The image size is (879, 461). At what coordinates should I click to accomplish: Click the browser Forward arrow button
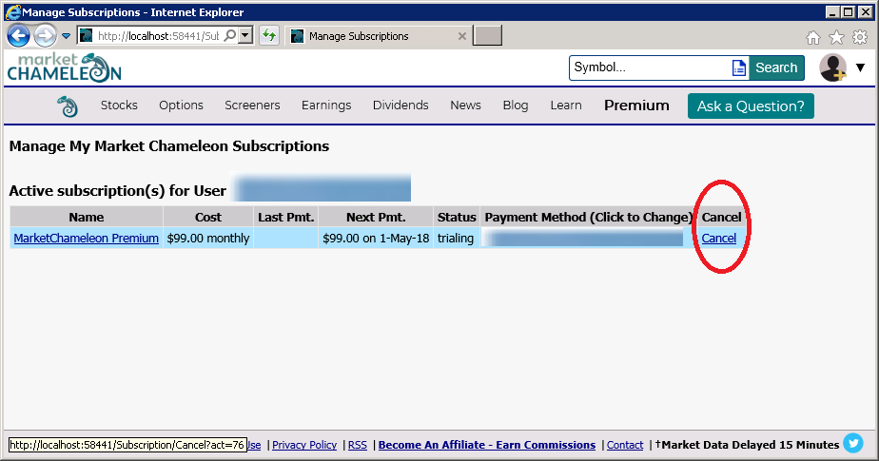pos(45,36)
